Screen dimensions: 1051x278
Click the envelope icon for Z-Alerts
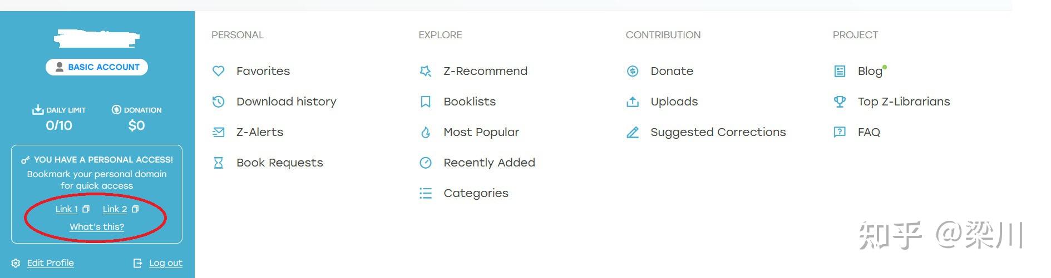click(218, 132)
